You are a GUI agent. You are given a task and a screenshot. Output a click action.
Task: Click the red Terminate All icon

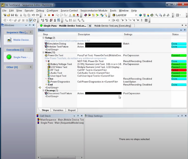point(78,15)
